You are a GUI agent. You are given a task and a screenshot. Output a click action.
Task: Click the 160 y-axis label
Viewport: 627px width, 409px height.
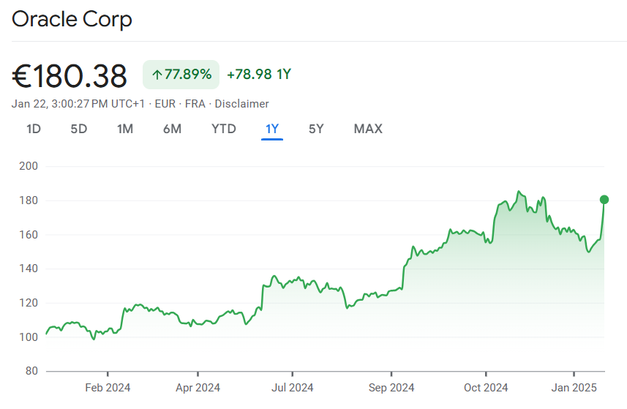(x=29, y=235)
